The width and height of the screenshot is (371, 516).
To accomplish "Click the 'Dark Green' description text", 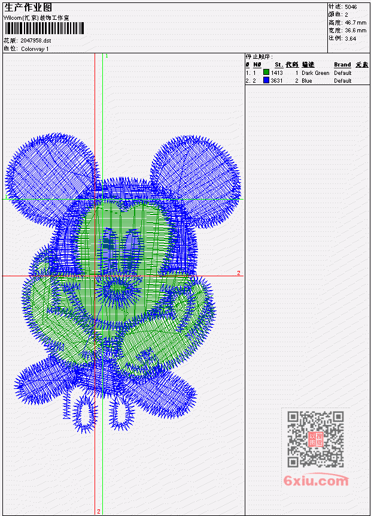I will point(315,73).
